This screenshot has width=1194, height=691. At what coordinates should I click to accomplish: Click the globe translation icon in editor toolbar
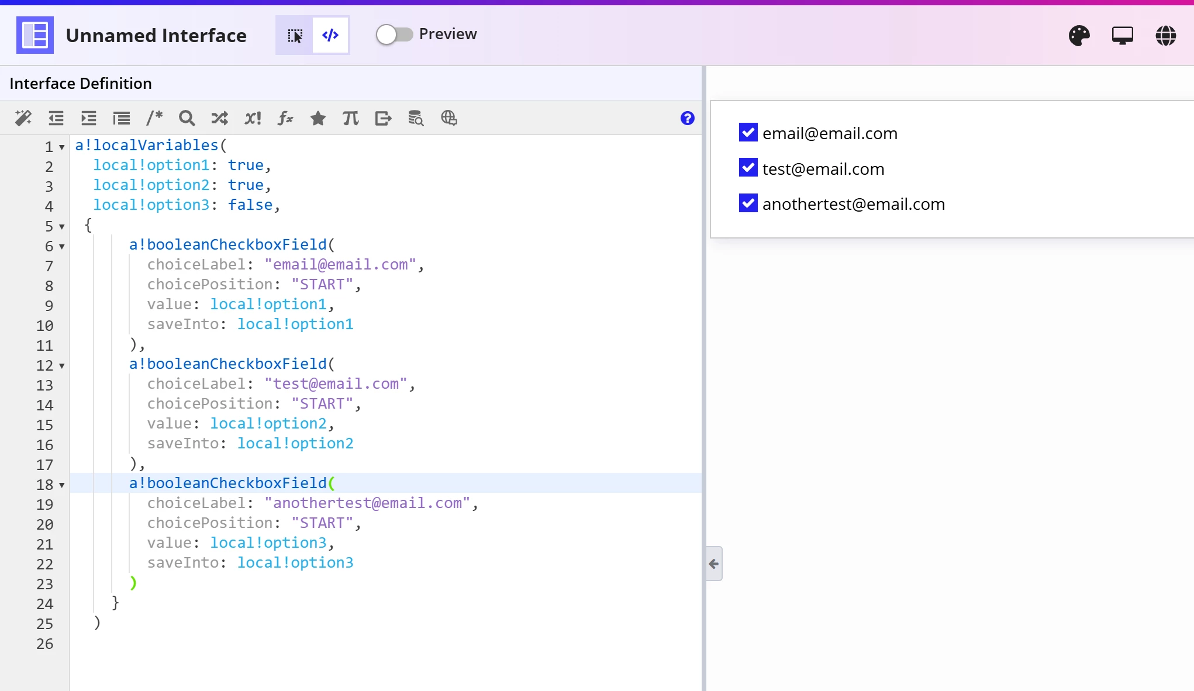pyautogui.click(x=449, y=118)
